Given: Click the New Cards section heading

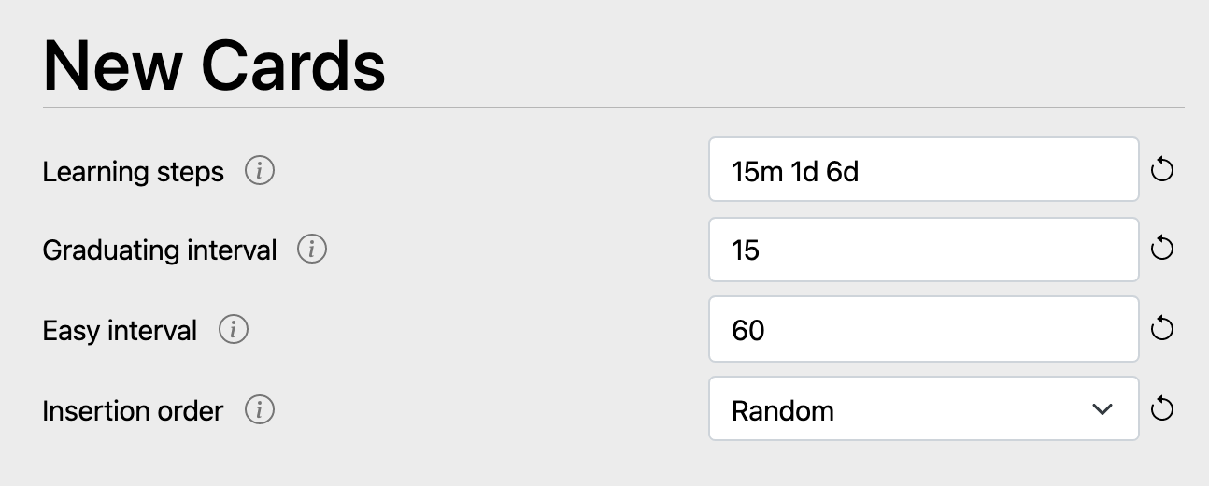Looking at the screenshot, I should tap(214, 65).
